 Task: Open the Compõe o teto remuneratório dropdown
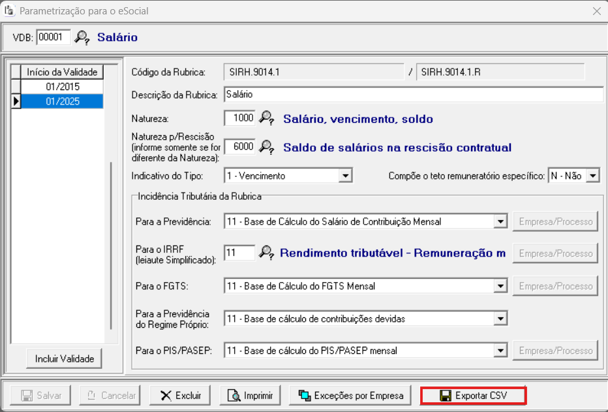[x=592, y=176]
